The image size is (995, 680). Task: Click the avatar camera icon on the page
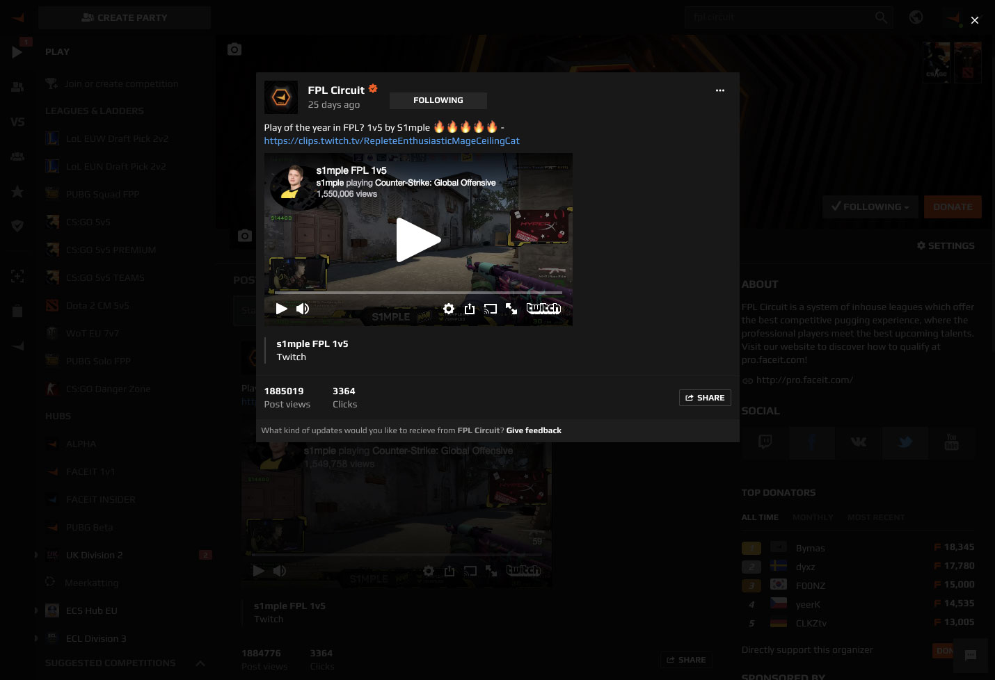244,236
